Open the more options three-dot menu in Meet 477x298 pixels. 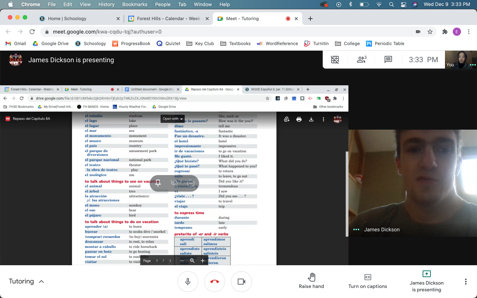click(x=466, y=282)
